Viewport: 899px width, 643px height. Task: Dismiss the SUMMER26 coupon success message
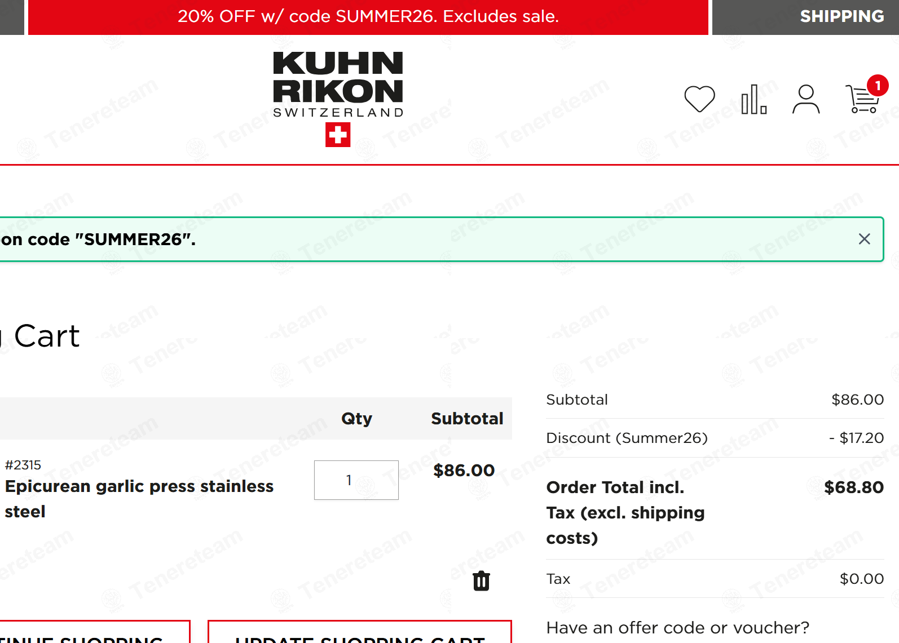[864, 239]
